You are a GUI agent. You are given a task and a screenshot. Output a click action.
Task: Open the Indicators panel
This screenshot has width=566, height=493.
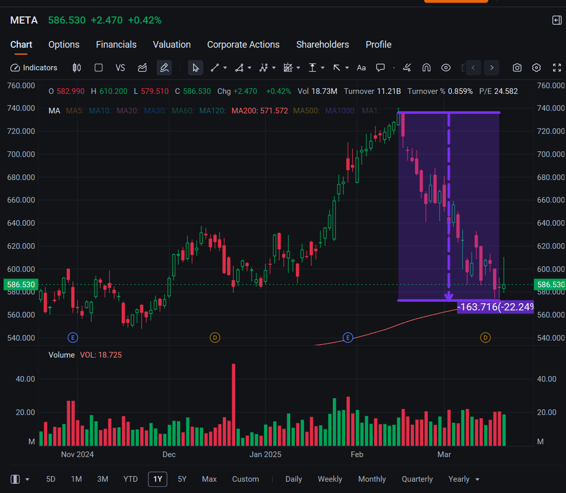[33, 68]
